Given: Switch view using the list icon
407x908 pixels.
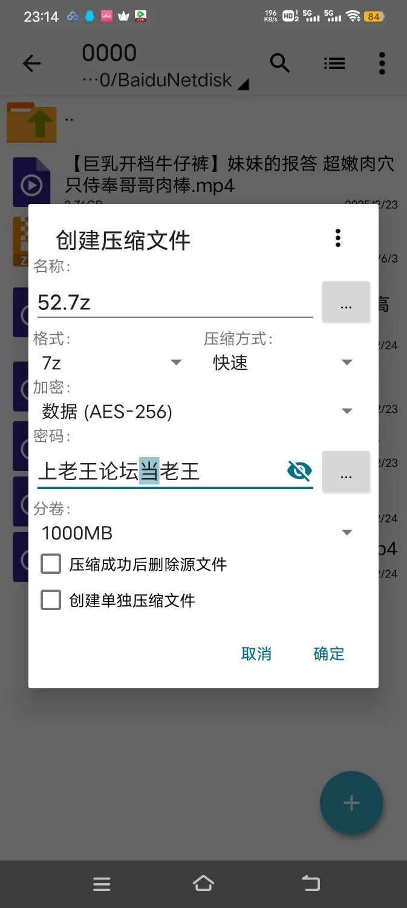Looking at the screenshot, I should [x=334, y=63].
